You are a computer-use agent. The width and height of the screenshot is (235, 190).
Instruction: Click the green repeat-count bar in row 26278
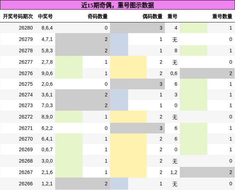tap(193, 51)
